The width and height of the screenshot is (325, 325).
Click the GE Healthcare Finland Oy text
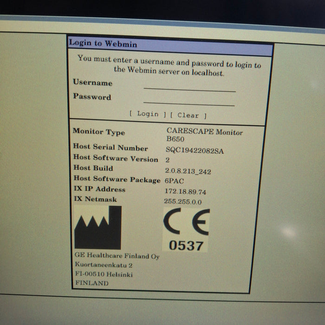pos(117,256)
